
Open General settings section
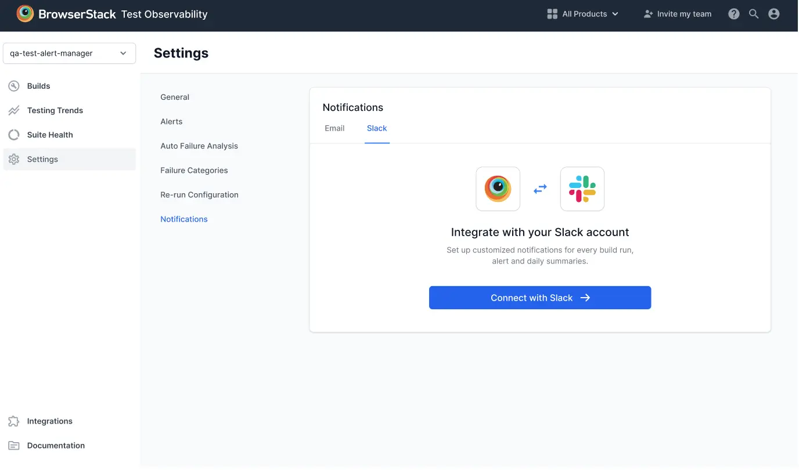click(x=175, y=97)
